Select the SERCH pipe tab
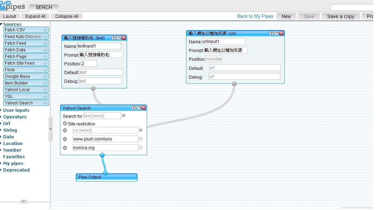 [x=44, y=7]
